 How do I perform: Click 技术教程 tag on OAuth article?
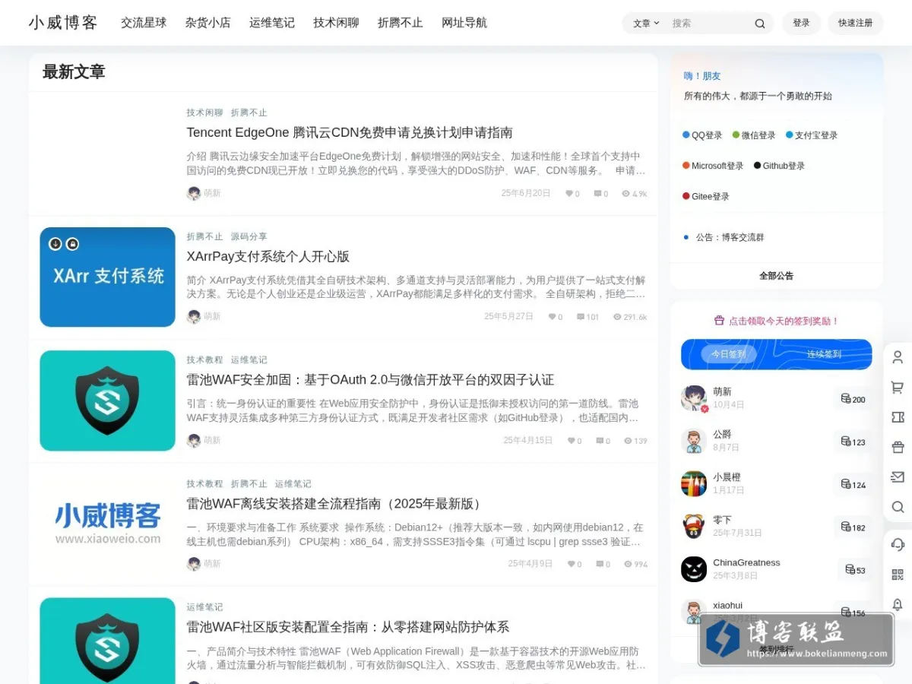click(205, 359)
